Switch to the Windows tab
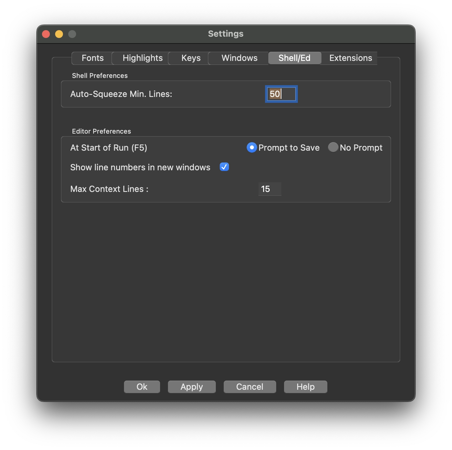 click(239, 58)
